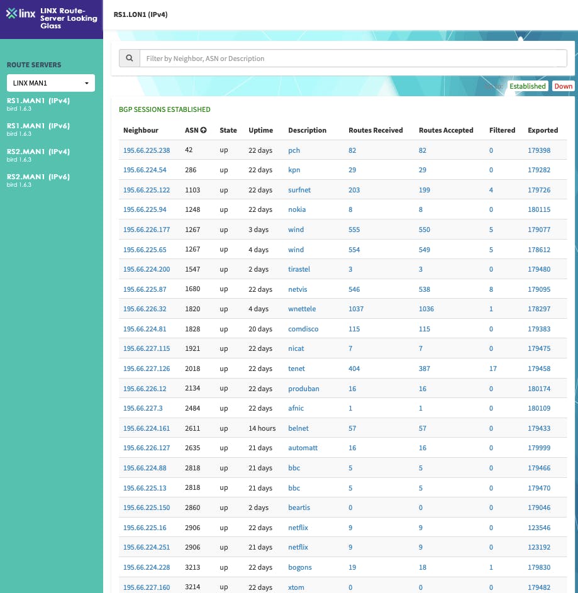This screenshot has height=593, width=578.
Task: Sort table by Neighbour column header
Action: pyautogui.click(x=141, y=130)
